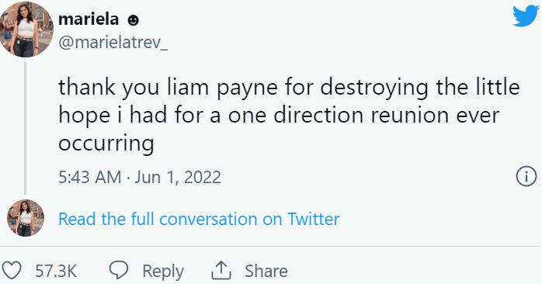Click the speech bubble reply icon
This screenshot has height=284, width=542.
click(x=119, y=270)
